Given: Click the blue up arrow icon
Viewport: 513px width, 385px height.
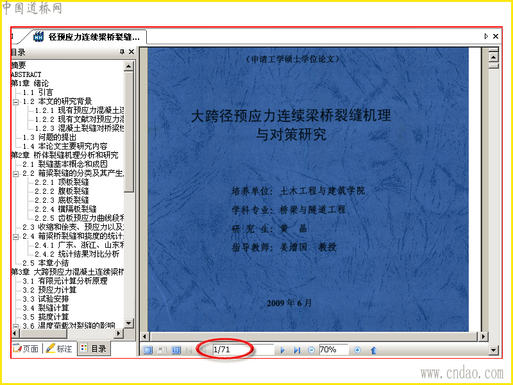Looking at the screenshot, I should point(374,350).
